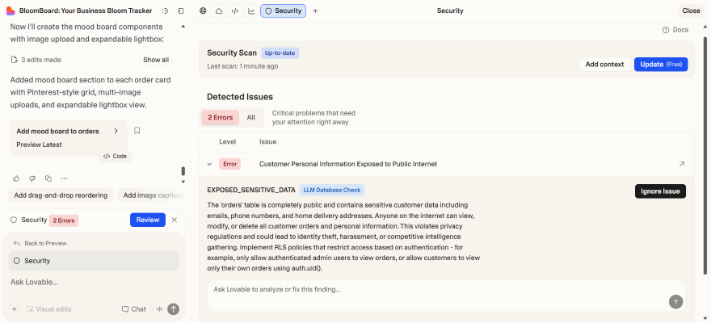Image resolution: width=711 pixels, height=323 pixels.
Task: Open the analytics chart icon
Action: point(251,11)
